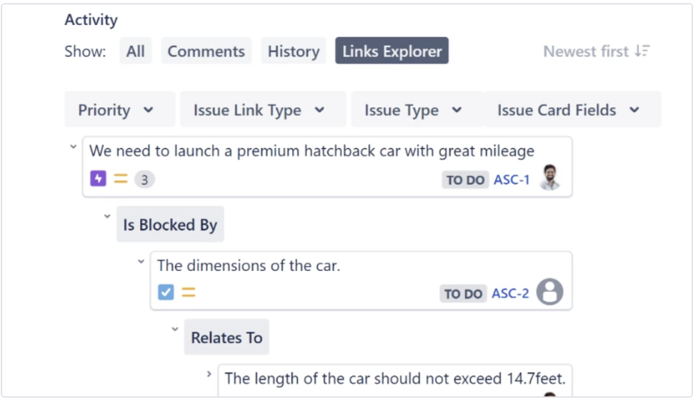Open the ASC-1 issue key link
The height and width of the screenshot is (399, 693).
[x=512, y=179]
